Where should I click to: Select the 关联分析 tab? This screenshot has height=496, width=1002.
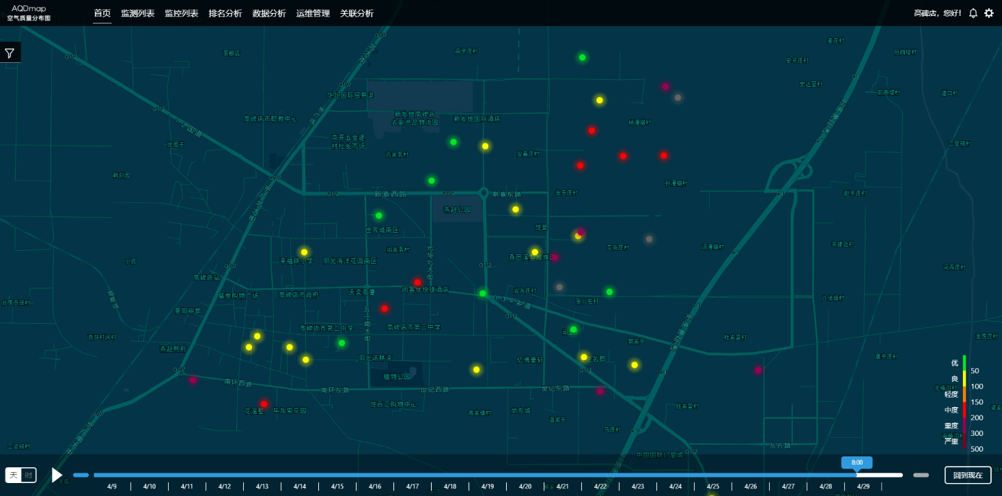point(357,13)
